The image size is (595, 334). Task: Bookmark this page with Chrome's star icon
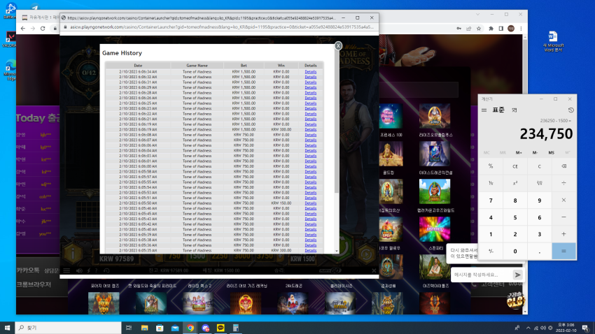point(479,29)
